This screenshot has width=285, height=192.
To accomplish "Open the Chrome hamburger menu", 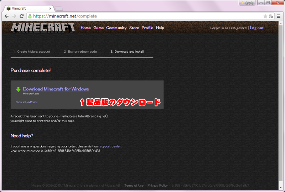I will tap(279, 16).
